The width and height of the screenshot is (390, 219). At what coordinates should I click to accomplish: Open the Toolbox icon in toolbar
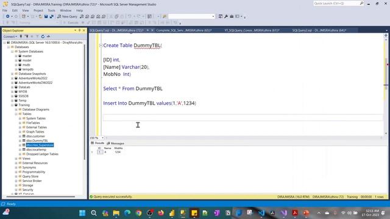click(232, 16)
